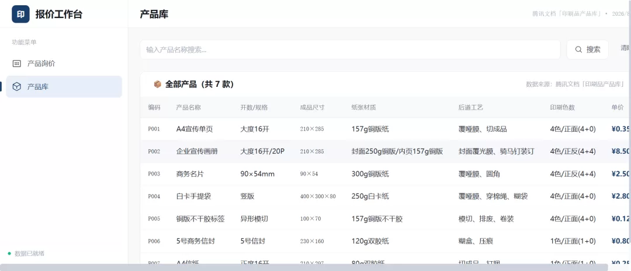This screenshot has height=271, width=631.
Task: Click the 覆哑膜、切成品 process cell
Action: point(483,129)
